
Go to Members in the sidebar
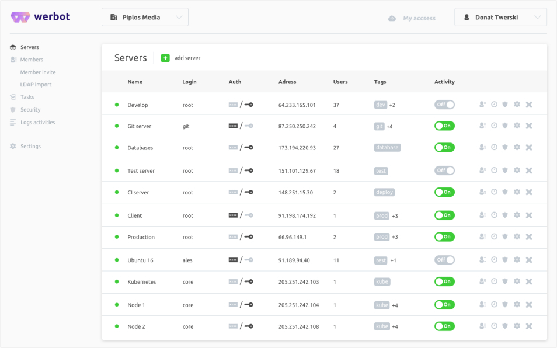[32, 60]
